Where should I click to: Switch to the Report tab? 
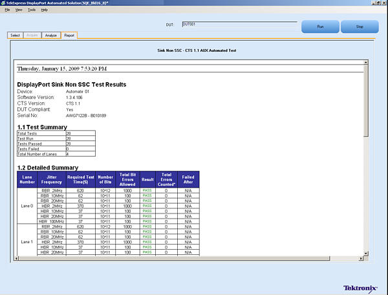pos(69,36)
